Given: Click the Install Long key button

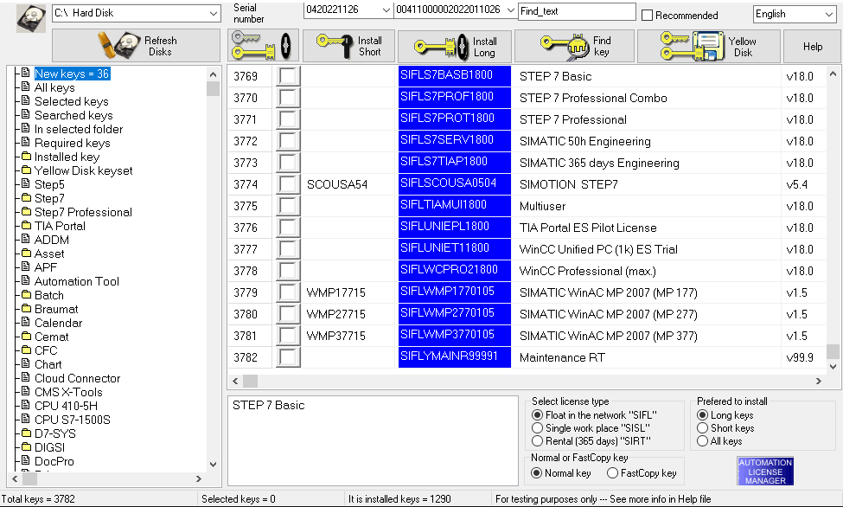Looking at the screenshot, I should point(455,46).
